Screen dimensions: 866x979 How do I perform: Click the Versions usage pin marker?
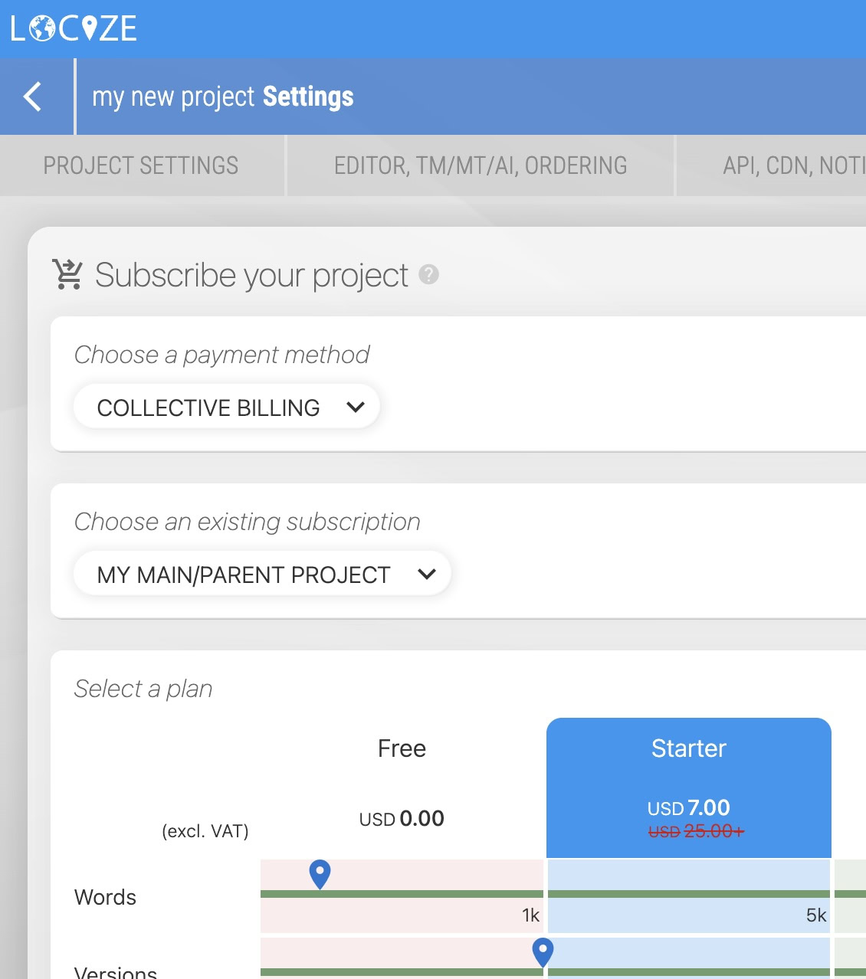[x=543, y=951]
